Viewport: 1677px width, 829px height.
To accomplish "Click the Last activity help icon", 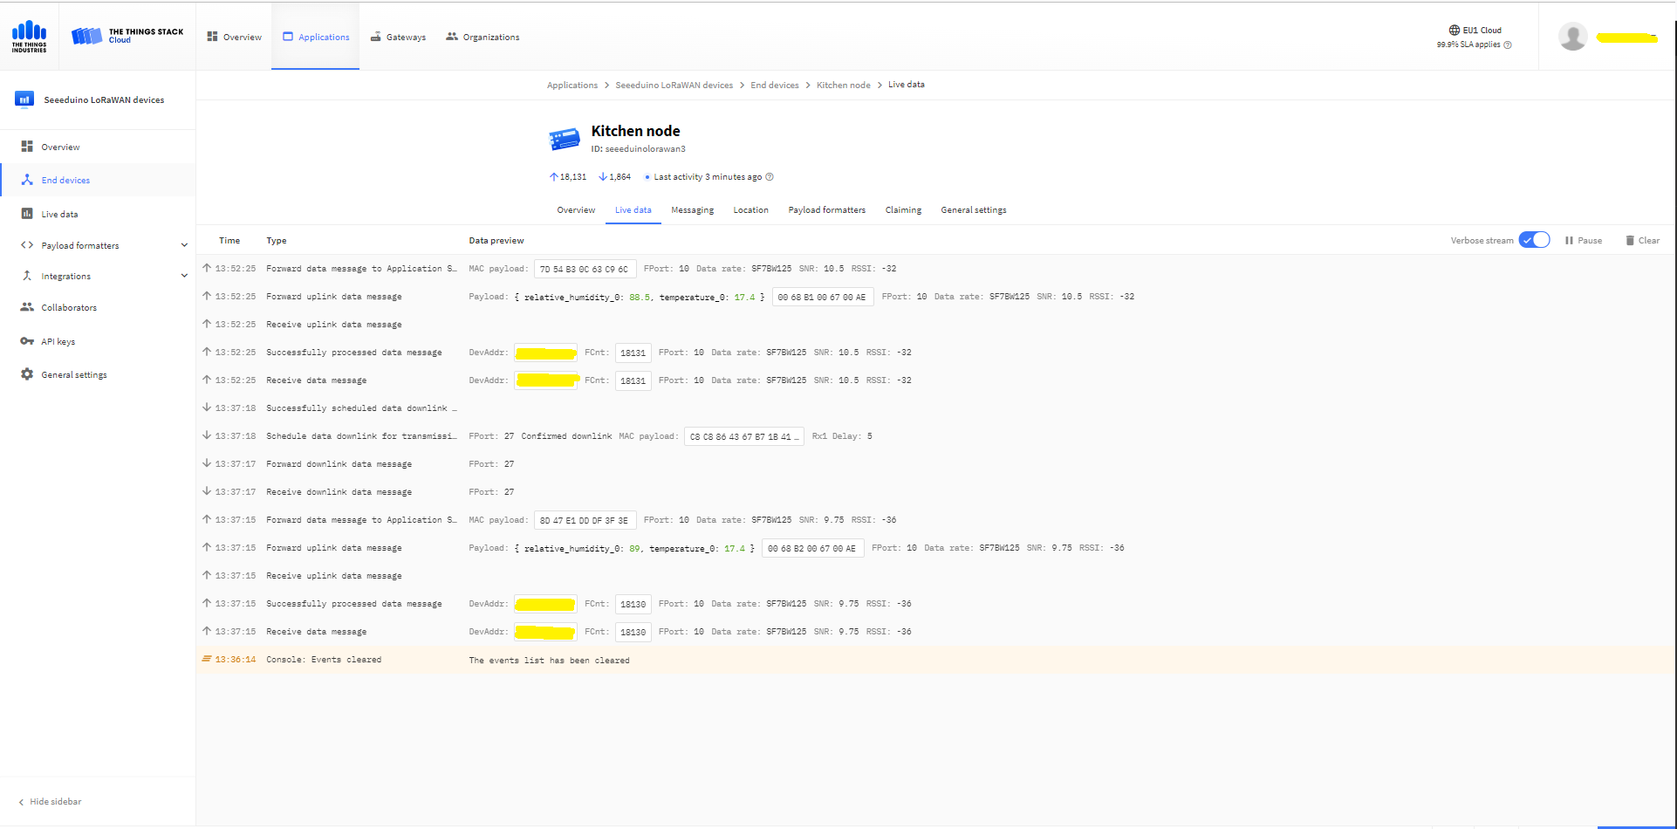I will [x=770, y=177].
